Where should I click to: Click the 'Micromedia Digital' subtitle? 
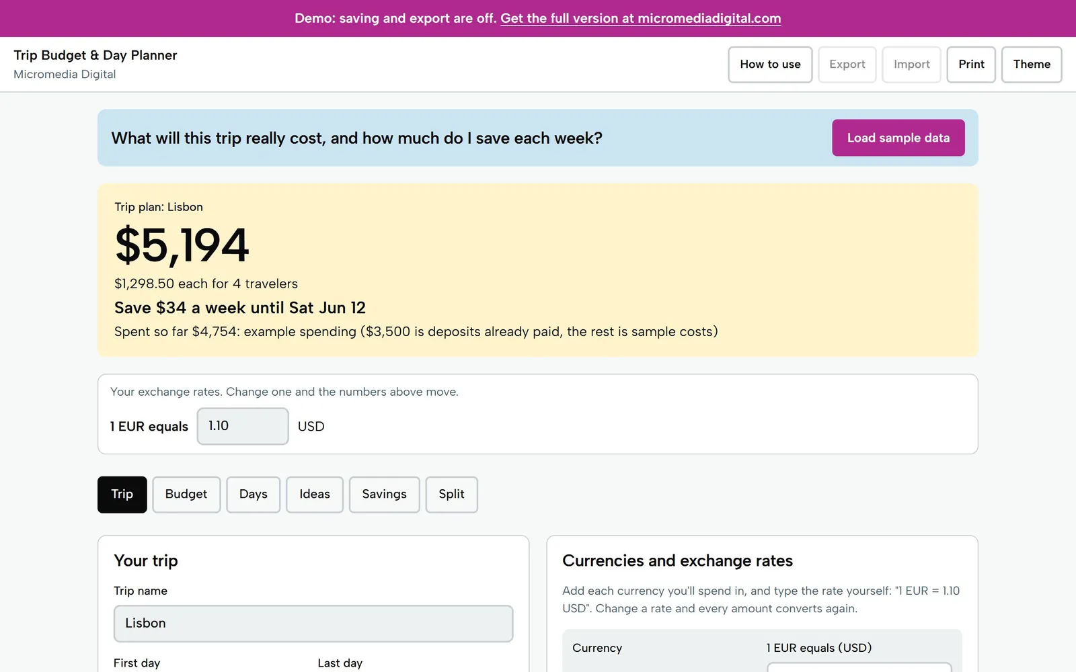[65, 74]
